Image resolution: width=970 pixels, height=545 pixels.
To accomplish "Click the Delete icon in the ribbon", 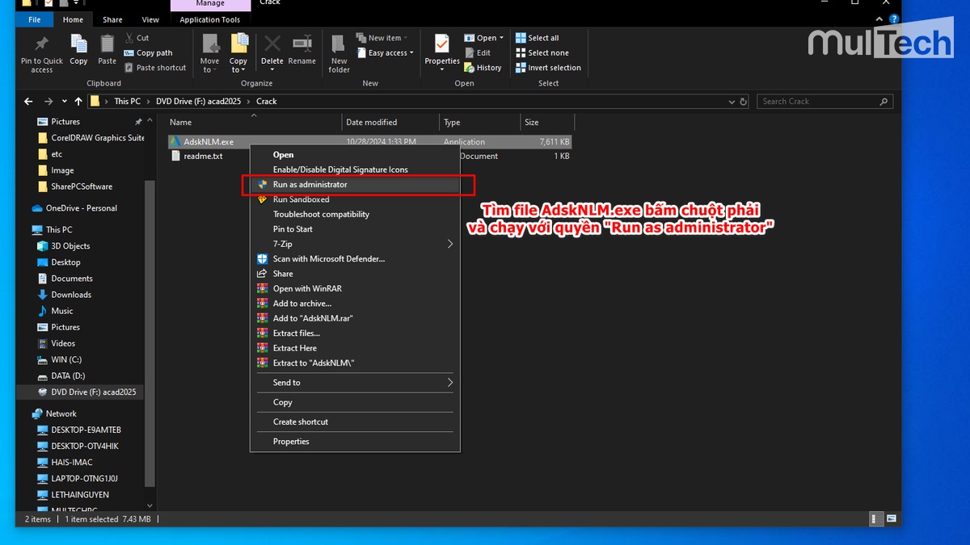I will point(272,48).
